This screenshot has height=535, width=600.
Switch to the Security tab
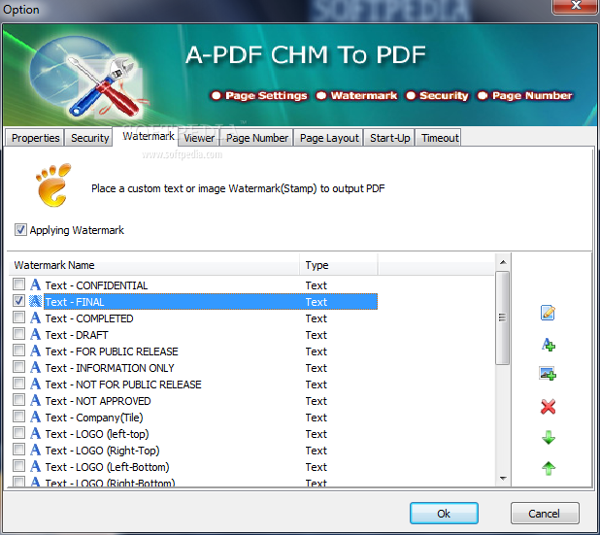click(x=90, y=138)
